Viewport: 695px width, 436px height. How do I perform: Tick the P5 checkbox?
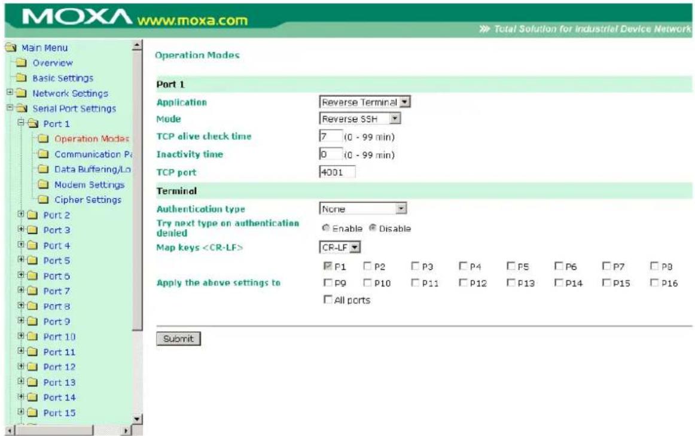pos(511,266)
